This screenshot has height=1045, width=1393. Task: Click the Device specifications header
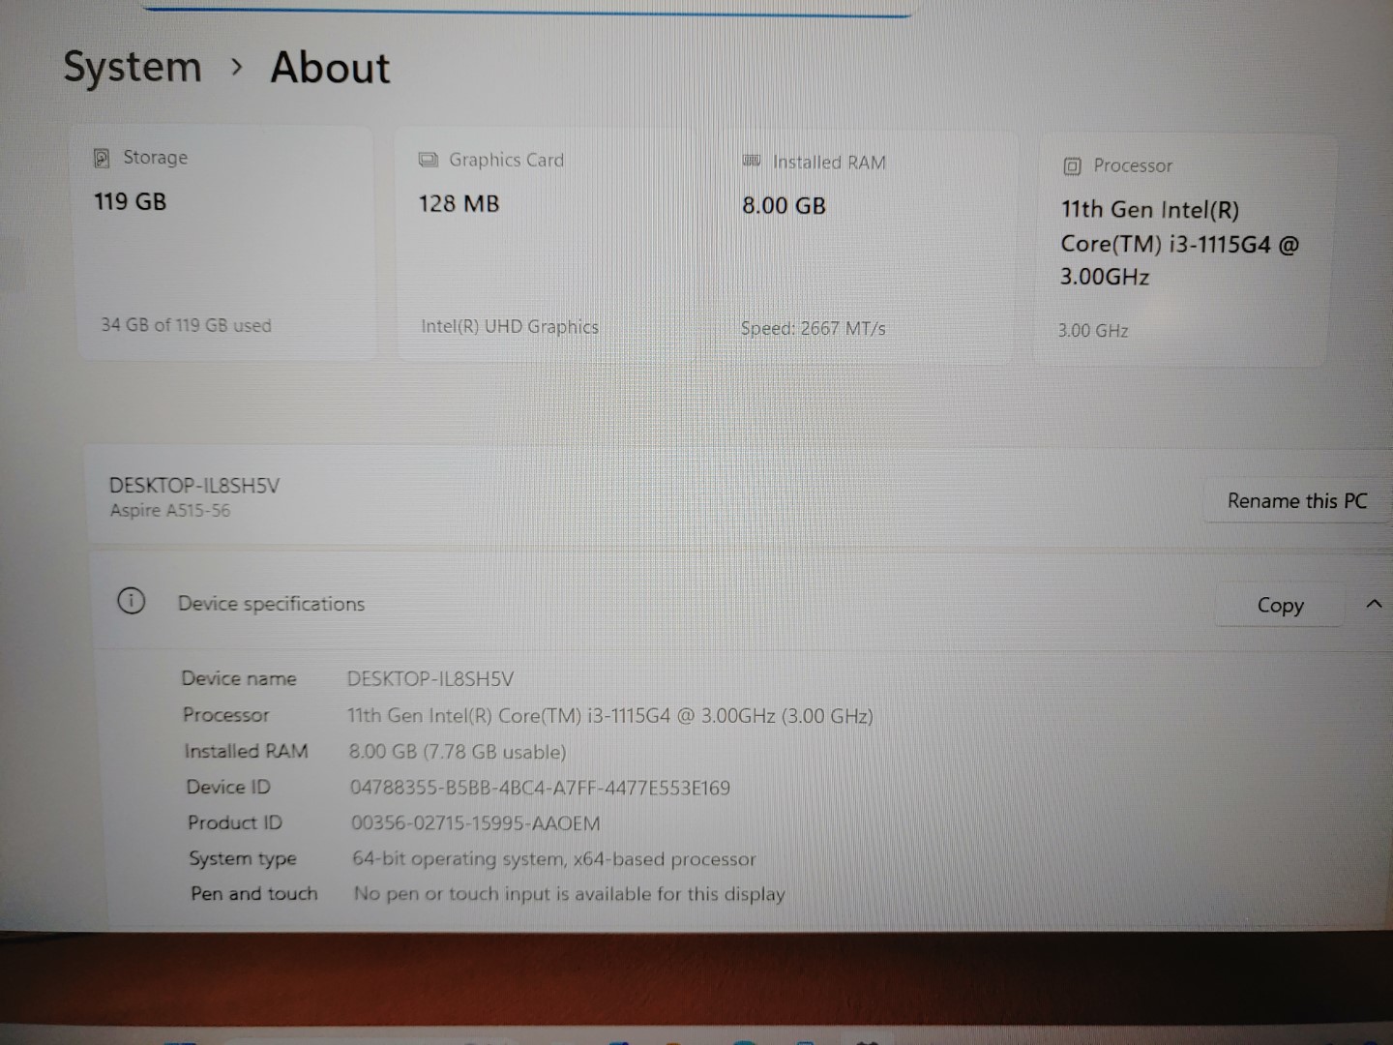pos(271,604)
